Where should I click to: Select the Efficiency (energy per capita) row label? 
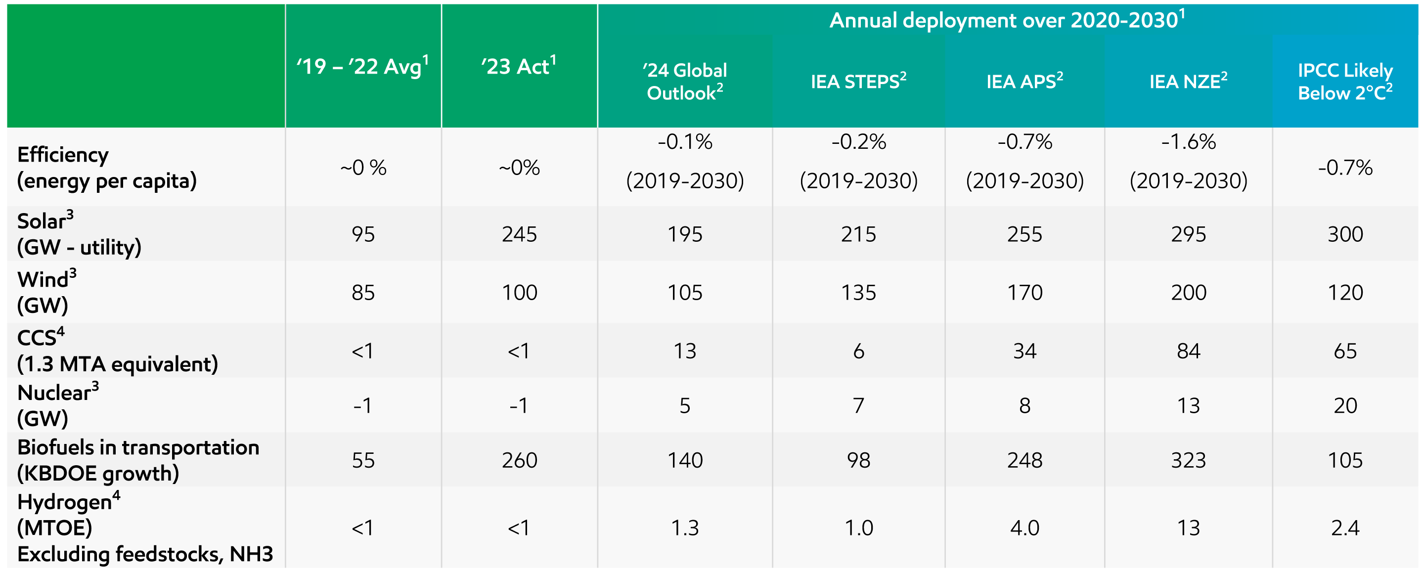point(107,168)
